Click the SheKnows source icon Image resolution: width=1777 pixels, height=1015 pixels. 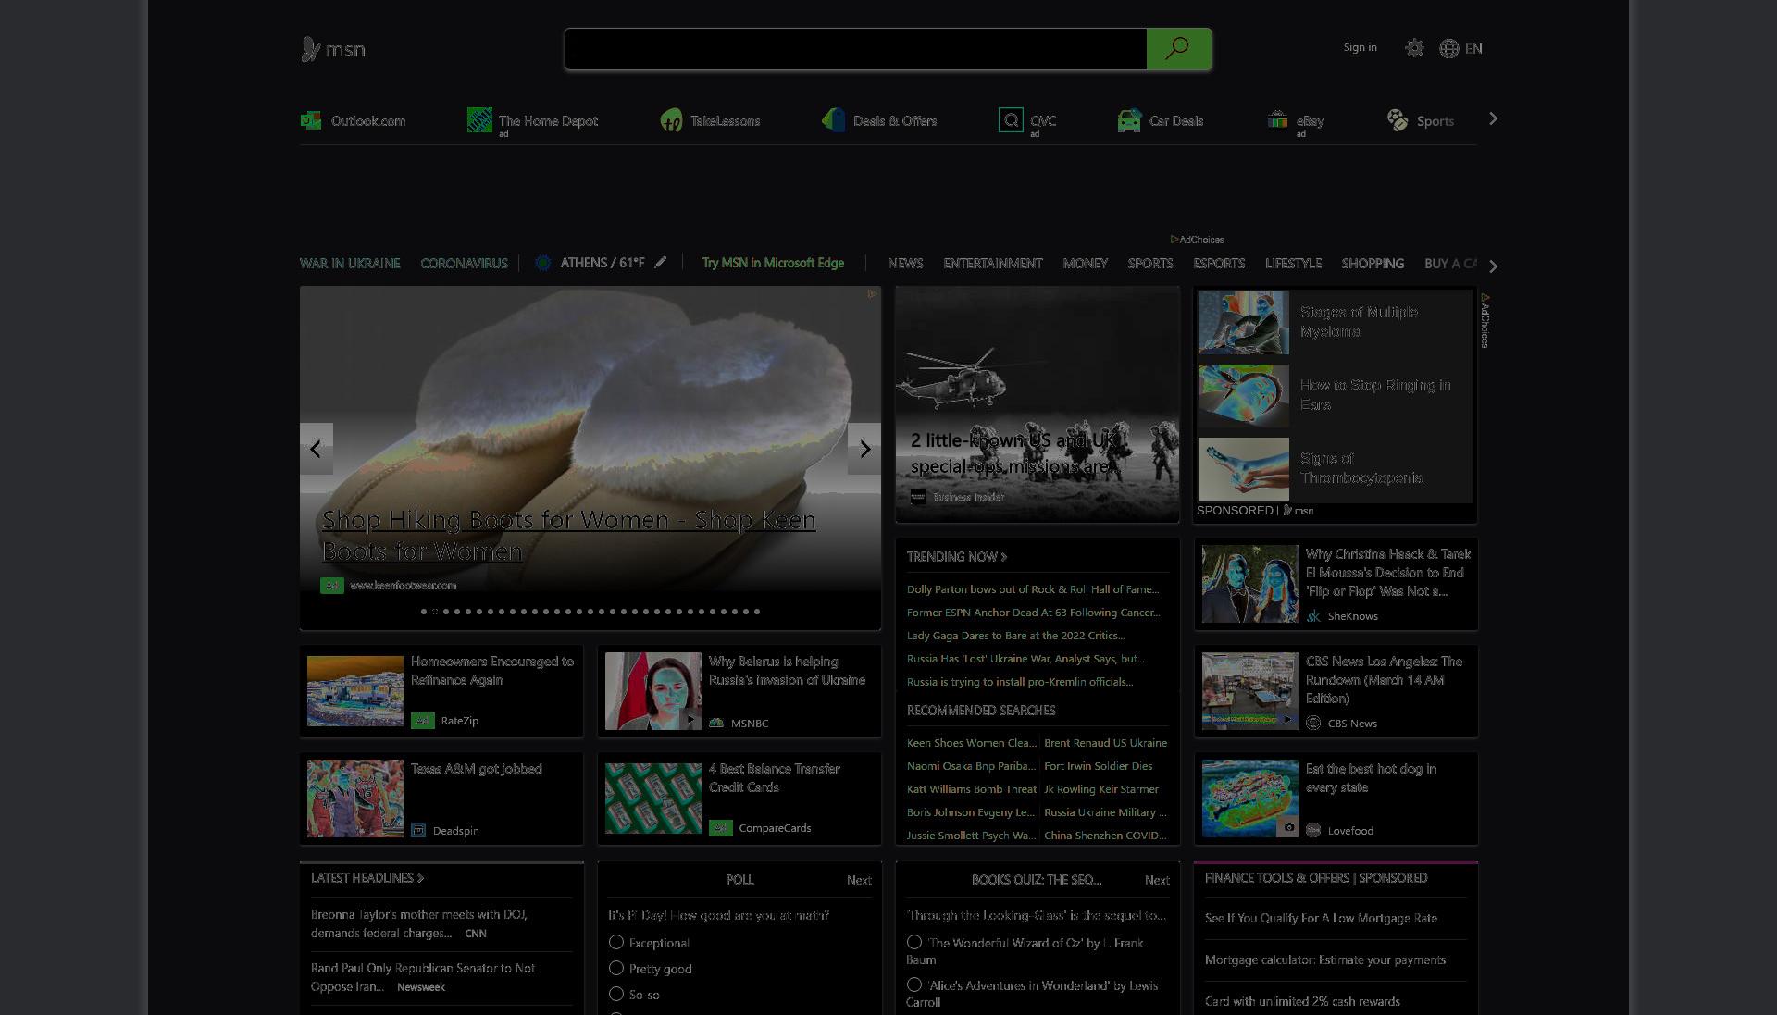point(1313,615)
